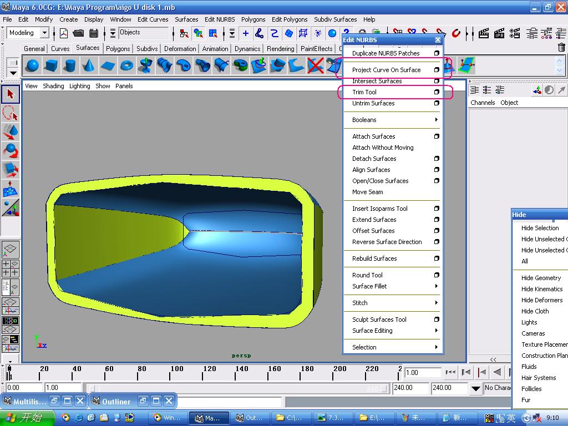This screenshot has height=426, width=568.
Task: Step back one frame button
Action: [x=466, y=372]
